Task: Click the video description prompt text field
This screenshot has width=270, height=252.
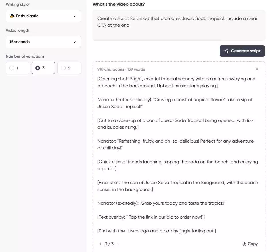Action: pyautogui.click(x=179, y=25)
